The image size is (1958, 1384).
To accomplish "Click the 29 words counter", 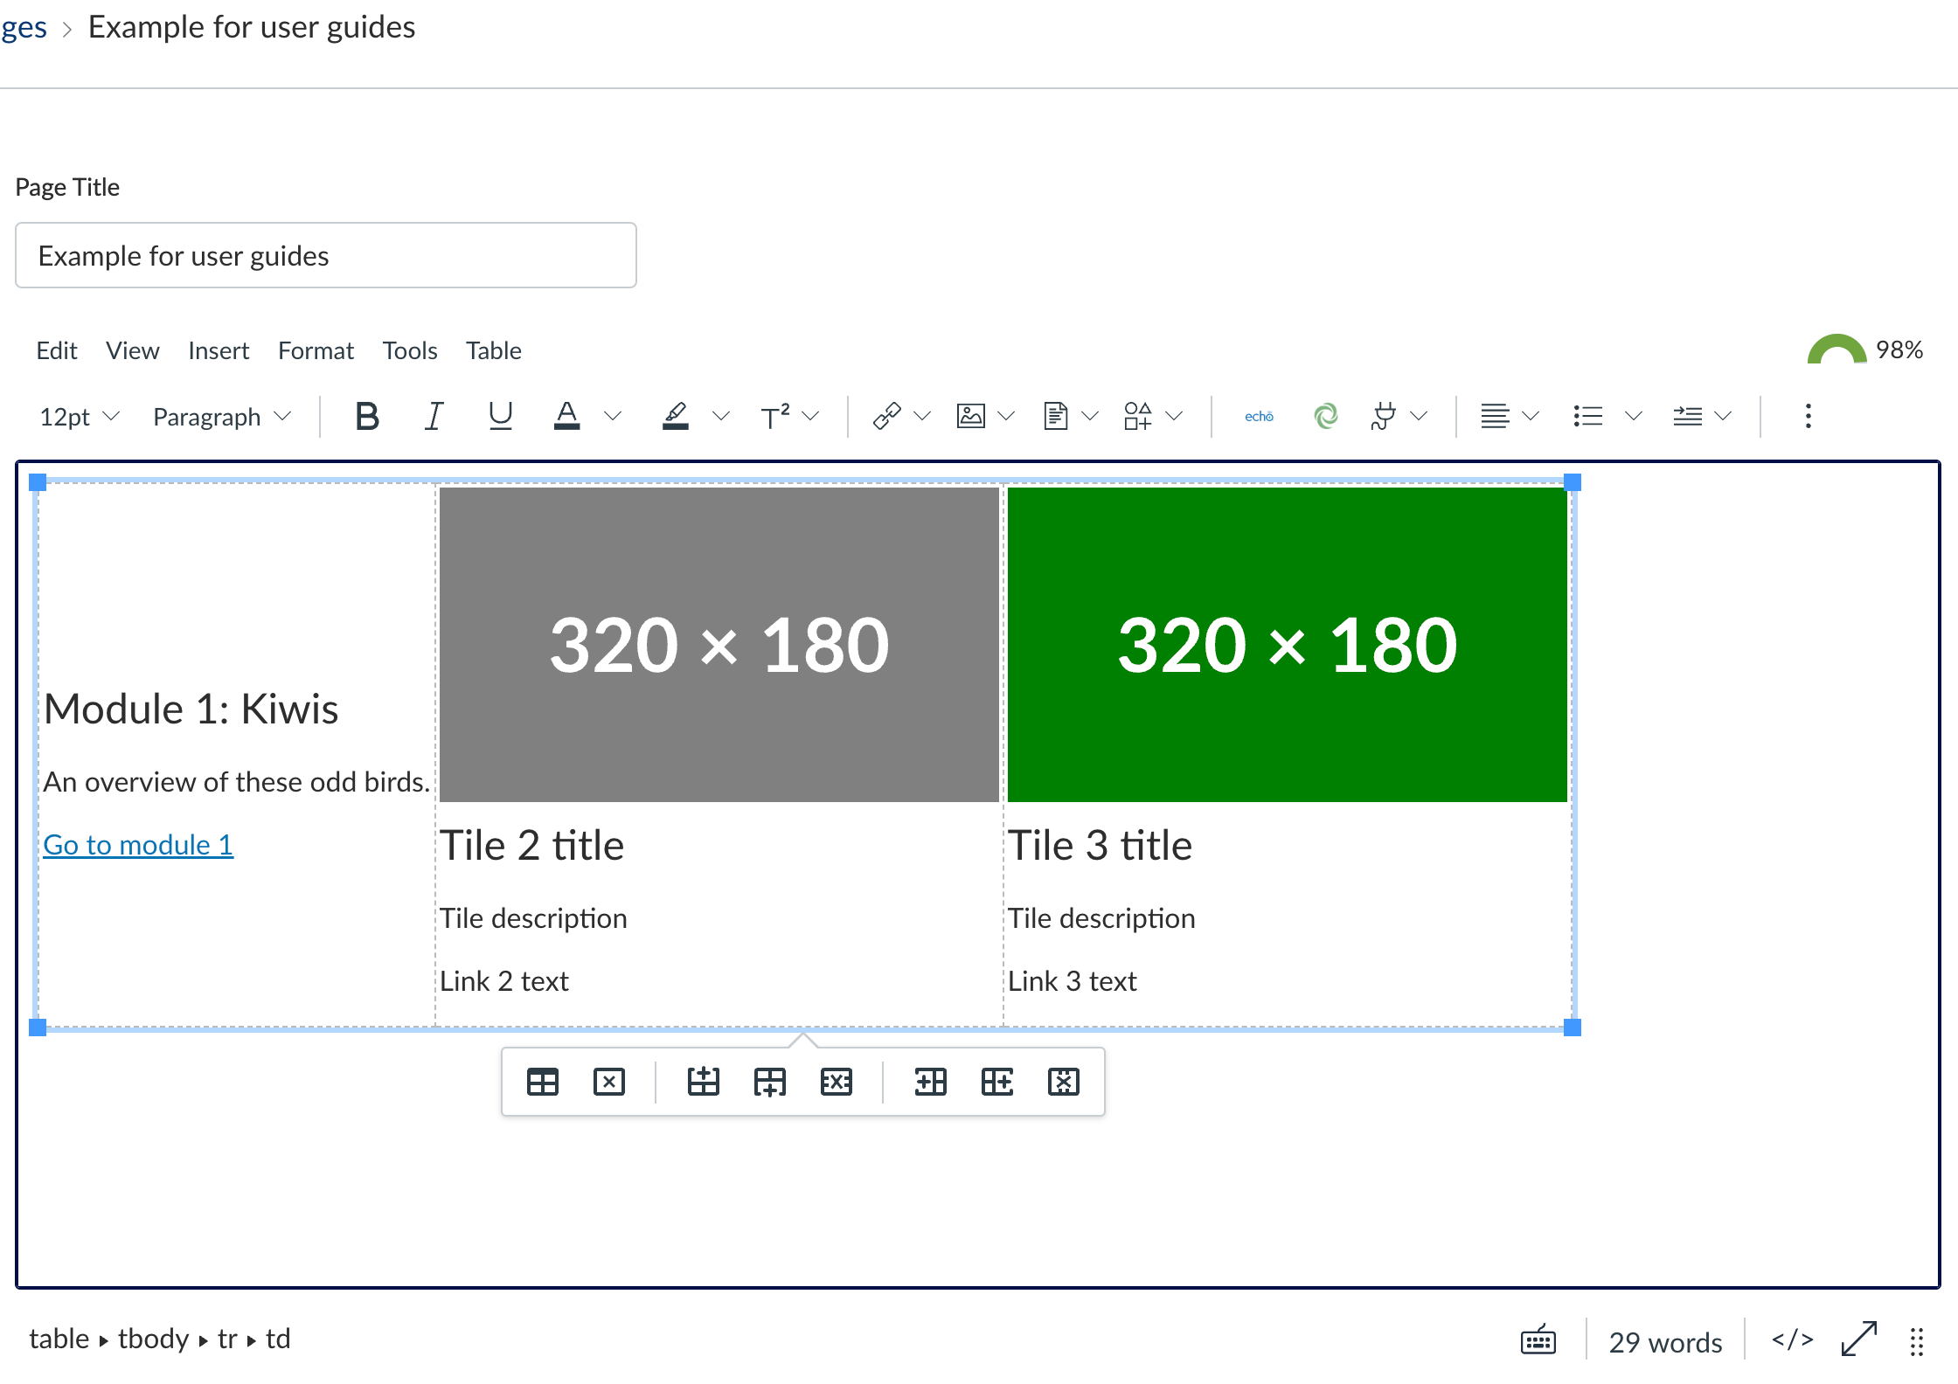I will 1666,1341.
